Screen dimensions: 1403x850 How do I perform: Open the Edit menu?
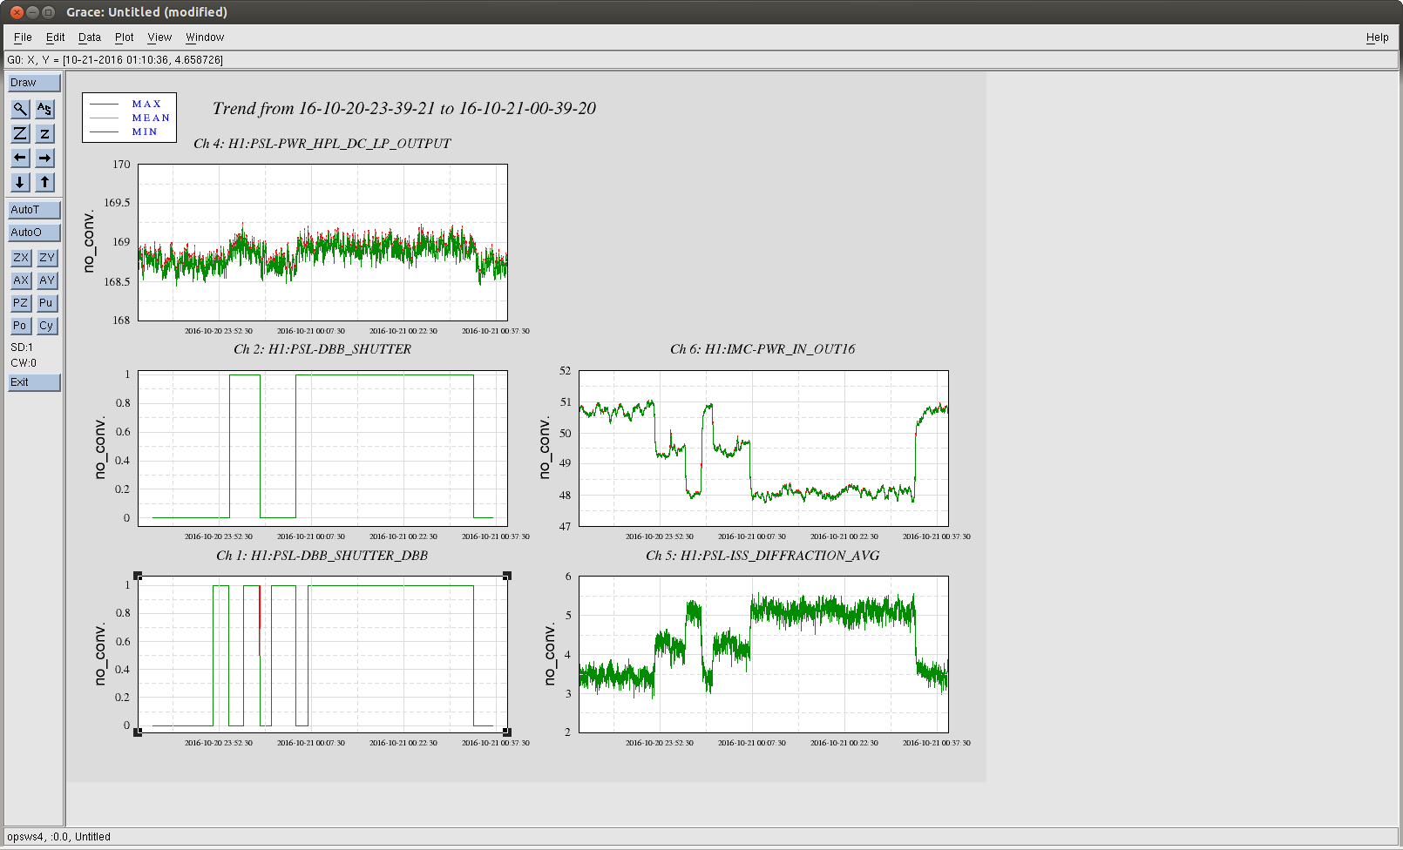[x=56, y=37]
